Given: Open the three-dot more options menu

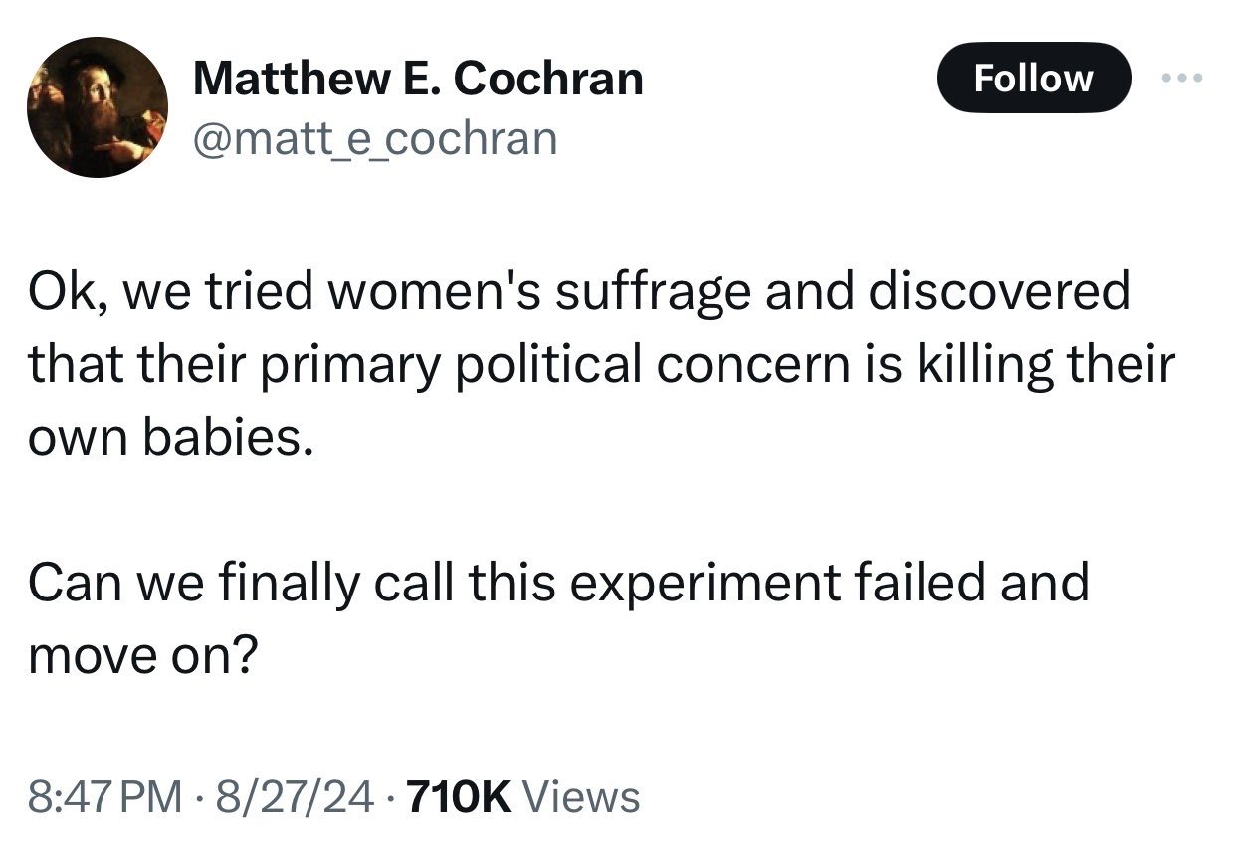Looking at the screenshot, I should pos(1182,78).
